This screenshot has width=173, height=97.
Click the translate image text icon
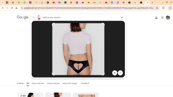[x=115, y=73]
